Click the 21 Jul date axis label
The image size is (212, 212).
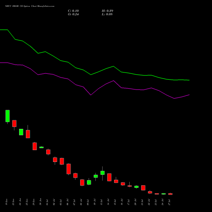pos(142,202)
